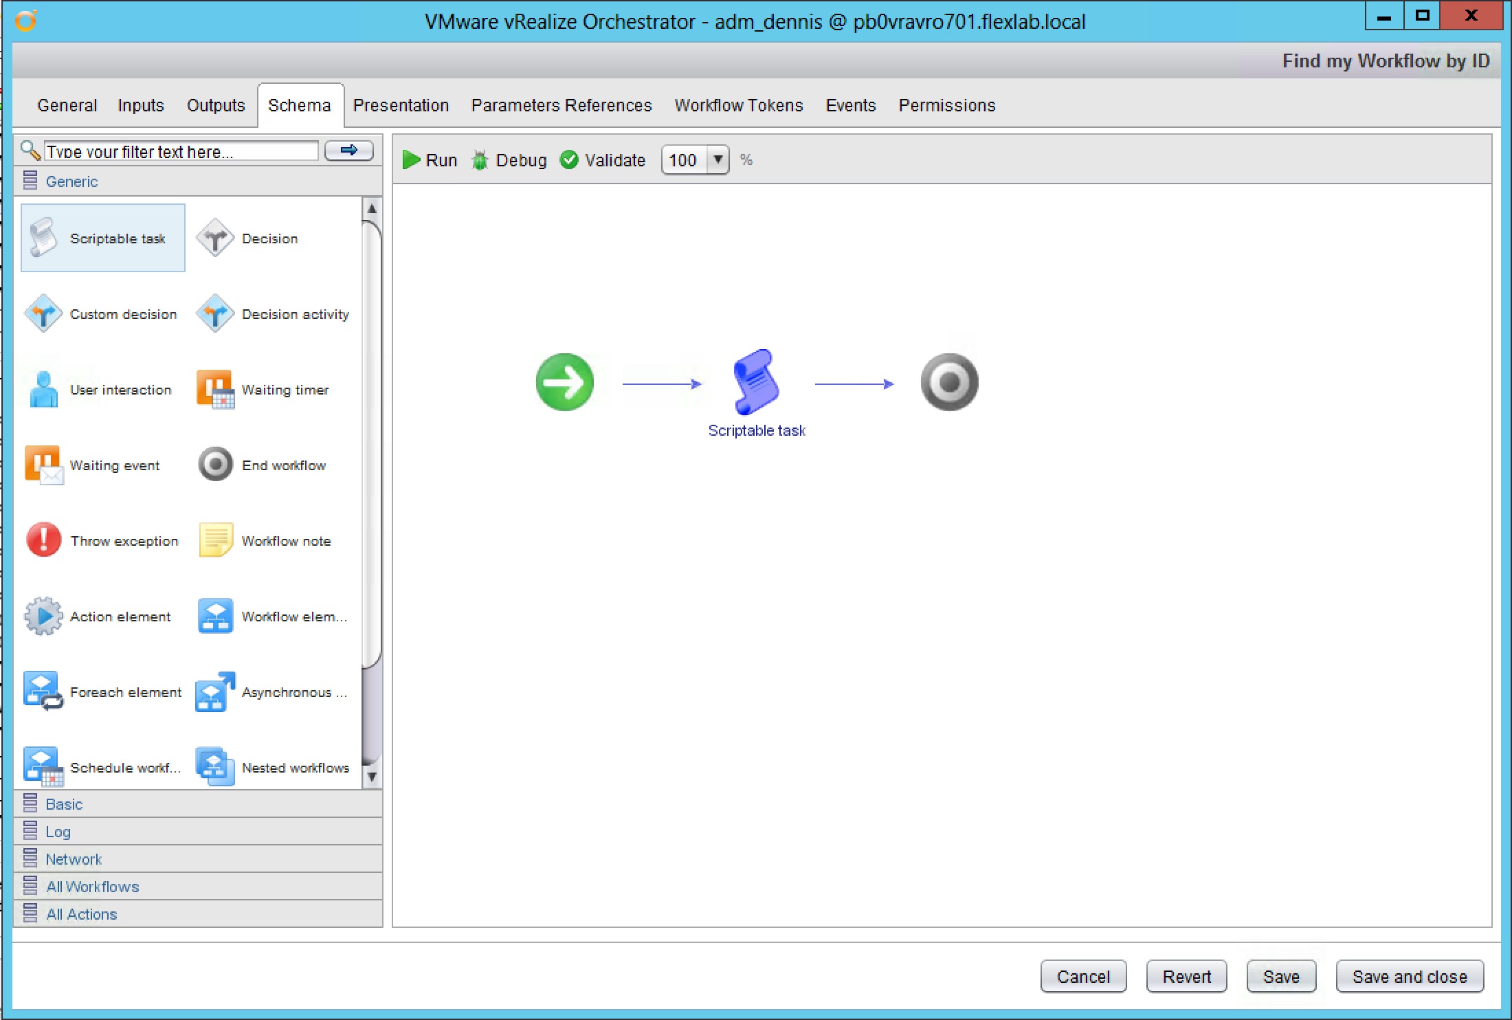Expand the Basic palette section
The height and width of the screenshot is (1020, 1512).
[x=198, y=803]
